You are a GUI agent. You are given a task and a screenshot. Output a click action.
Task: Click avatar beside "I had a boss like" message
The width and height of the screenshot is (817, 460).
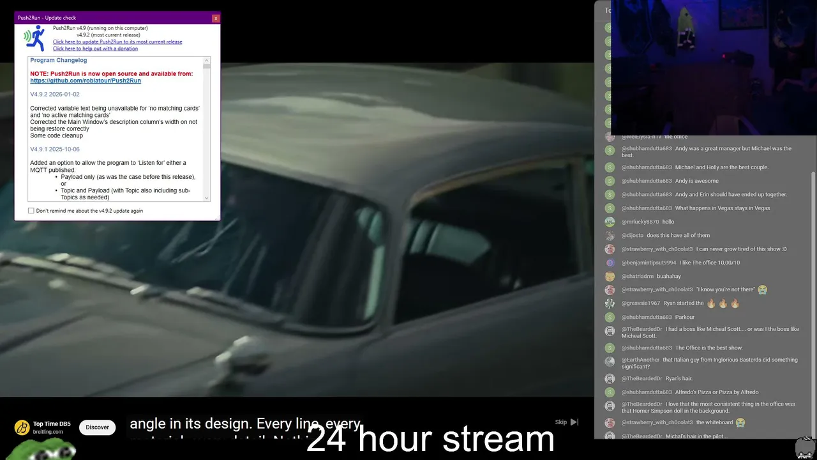[x=610, y=331]
